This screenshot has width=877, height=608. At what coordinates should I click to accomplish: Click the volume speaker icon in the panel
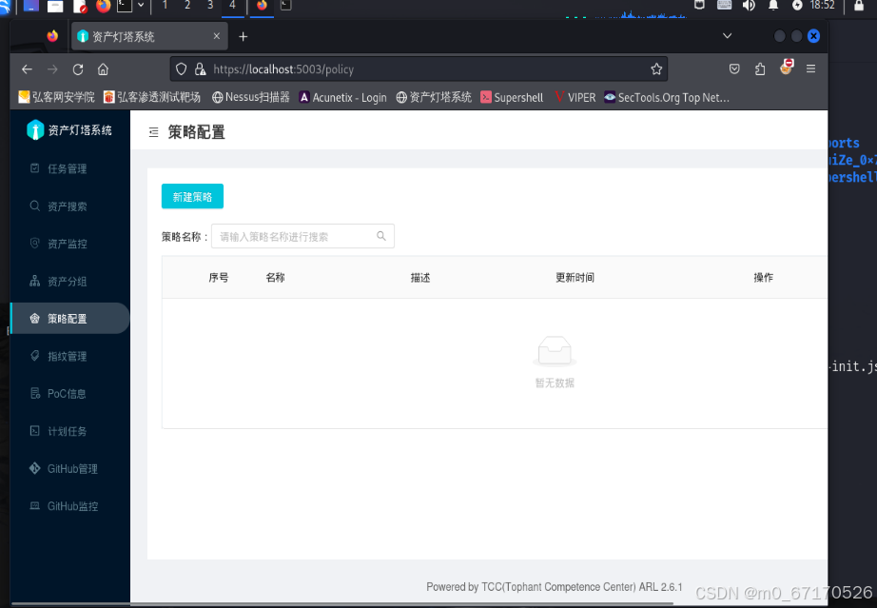click(749, 6)
